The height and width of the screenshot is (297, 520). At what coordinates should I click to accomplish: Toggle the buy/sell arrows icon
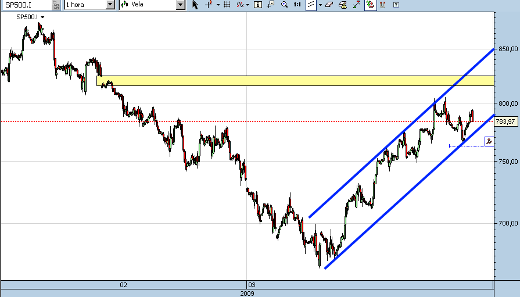(371, 5)
